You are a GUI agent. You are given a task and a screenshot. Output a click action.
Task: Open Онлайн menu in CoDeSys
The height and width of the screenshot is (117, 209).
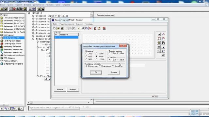[x=50, y=5]
